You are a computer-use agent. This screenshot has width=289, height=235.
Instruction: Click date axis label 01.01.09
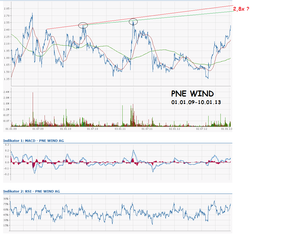click(11, 129)
